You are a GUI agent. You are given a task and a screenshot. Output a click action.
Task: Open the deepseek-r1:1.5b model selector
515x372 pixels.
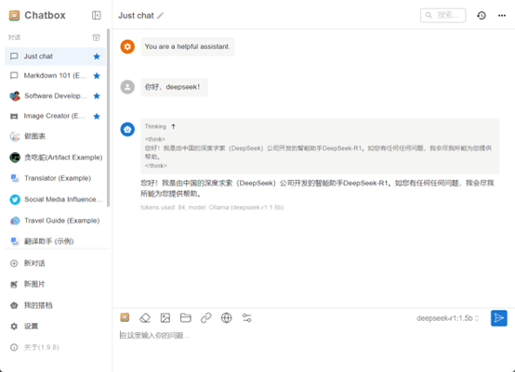pos(448,318)
